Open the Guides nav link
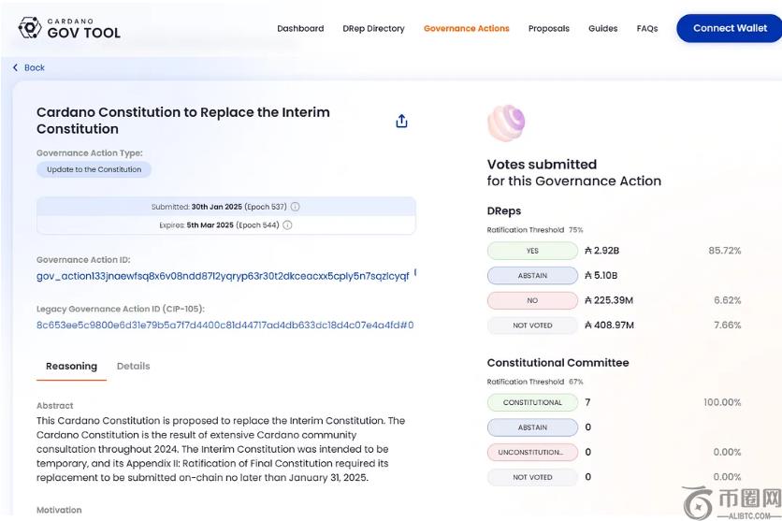Image resolution: width=782 pixels, height=521 pixels. click(x=602, y=28)
